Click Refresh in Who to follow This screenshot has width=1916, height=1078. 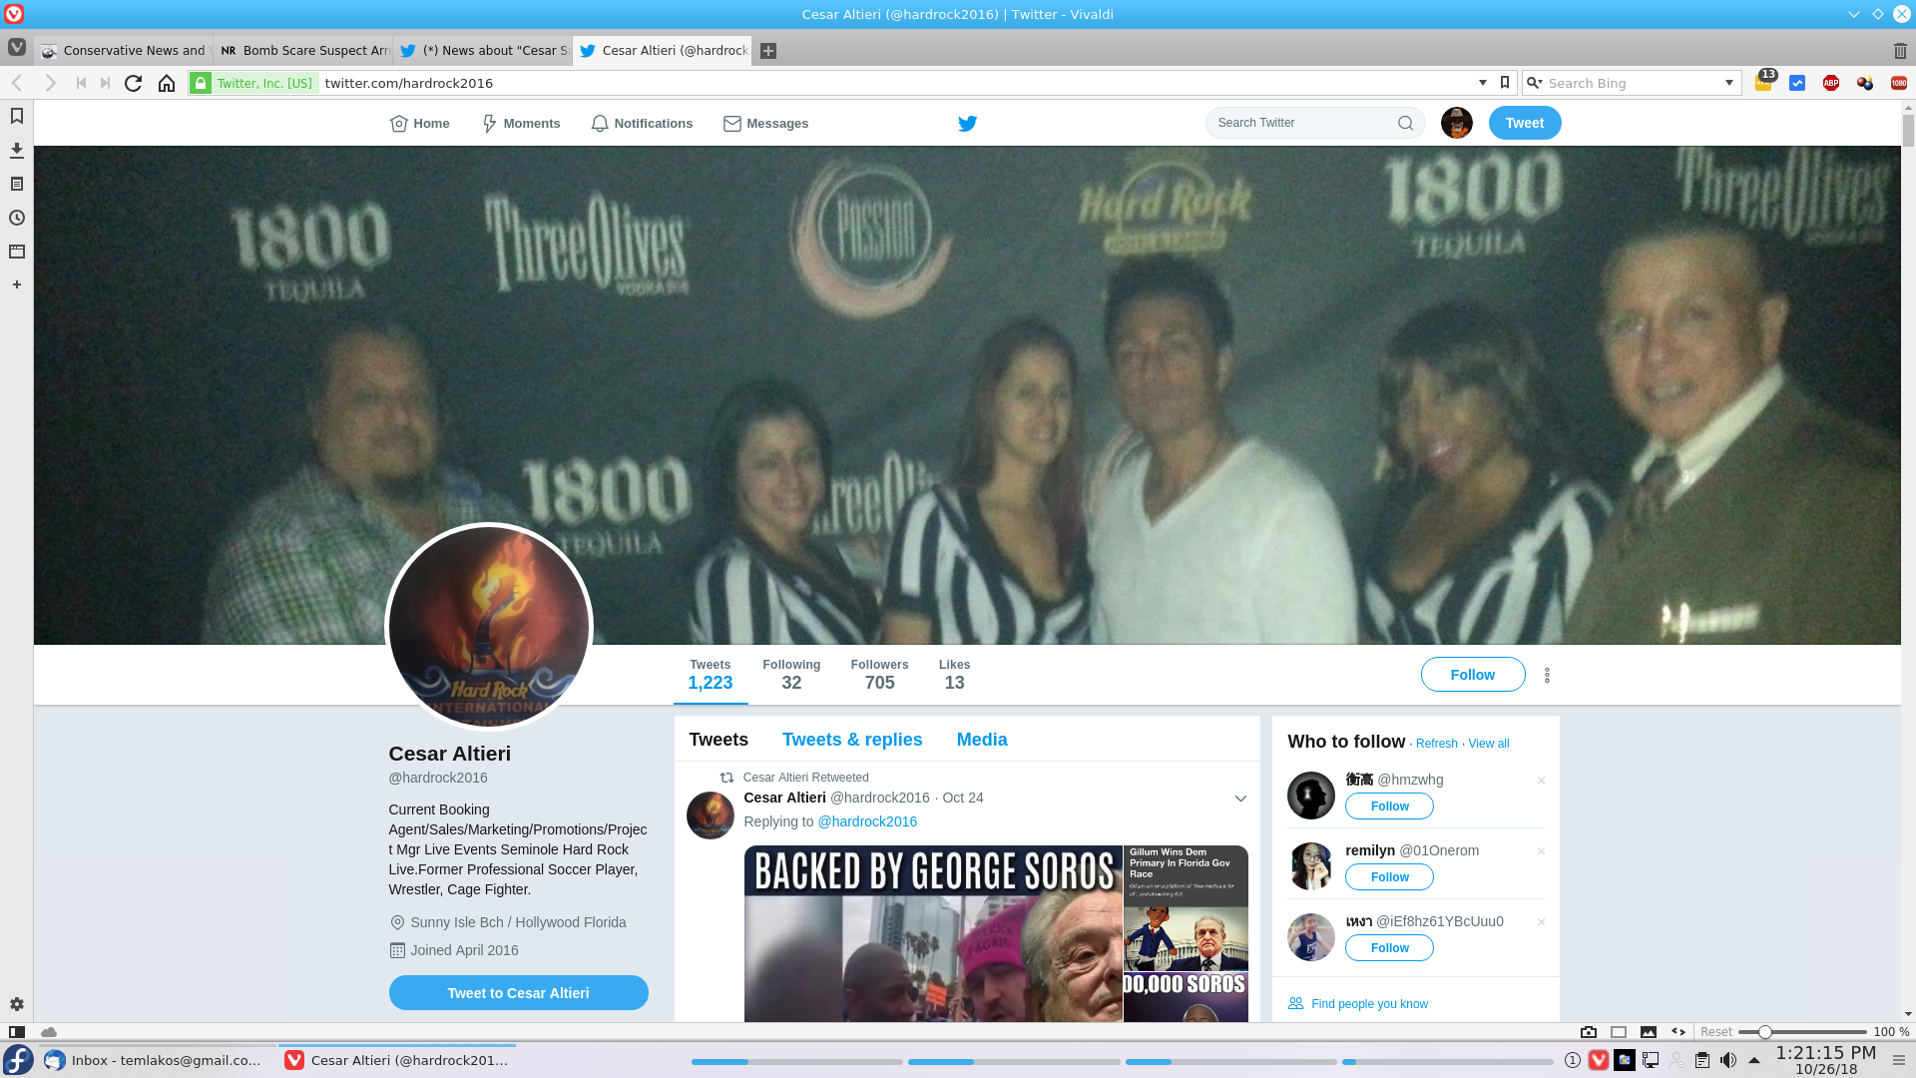click(1437, 744)
